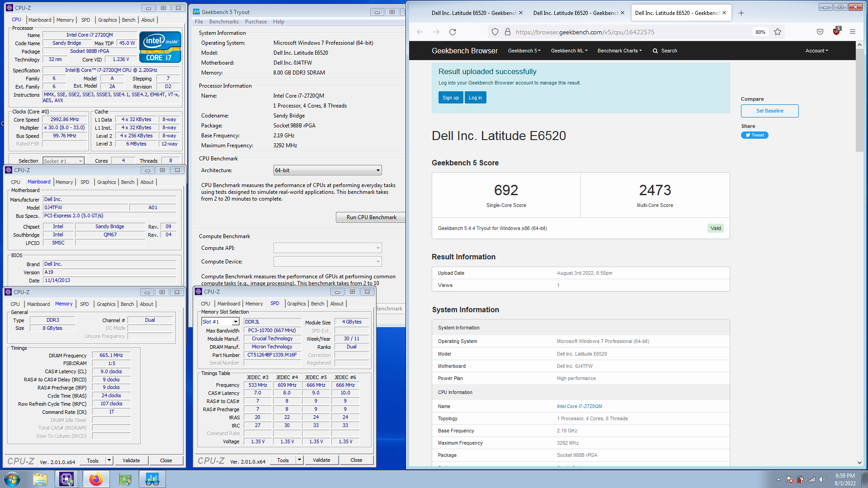Click the Action Center flag icon
868x488 pixels.
click(x=790, y=479)
